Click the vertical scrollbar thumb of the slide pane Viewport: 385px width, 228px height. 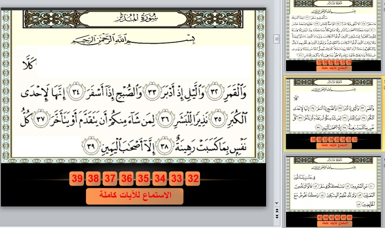[x=276, y=39]
